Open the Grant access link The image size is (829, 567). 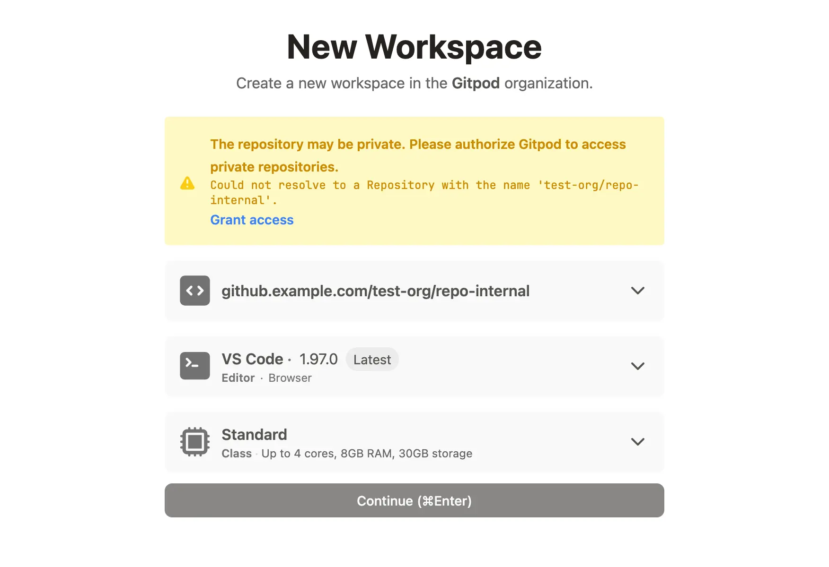252,220
